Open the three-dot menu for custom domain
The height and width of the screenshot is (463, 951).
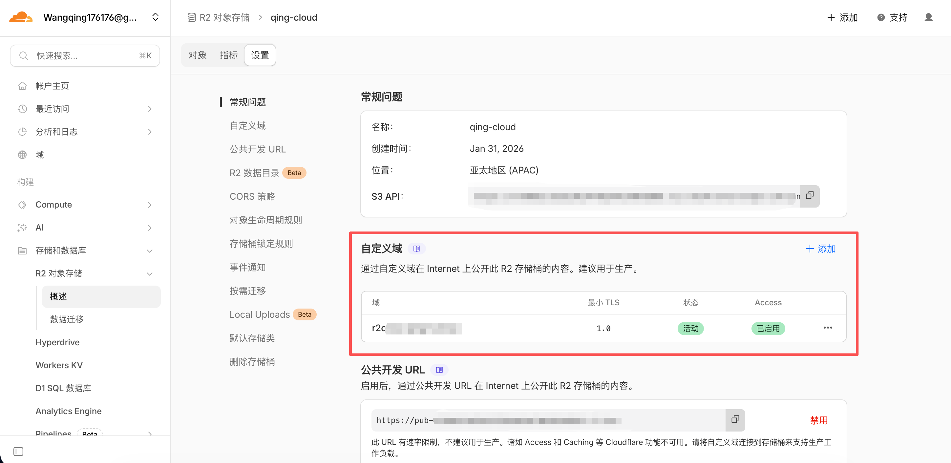pos(827,328)
